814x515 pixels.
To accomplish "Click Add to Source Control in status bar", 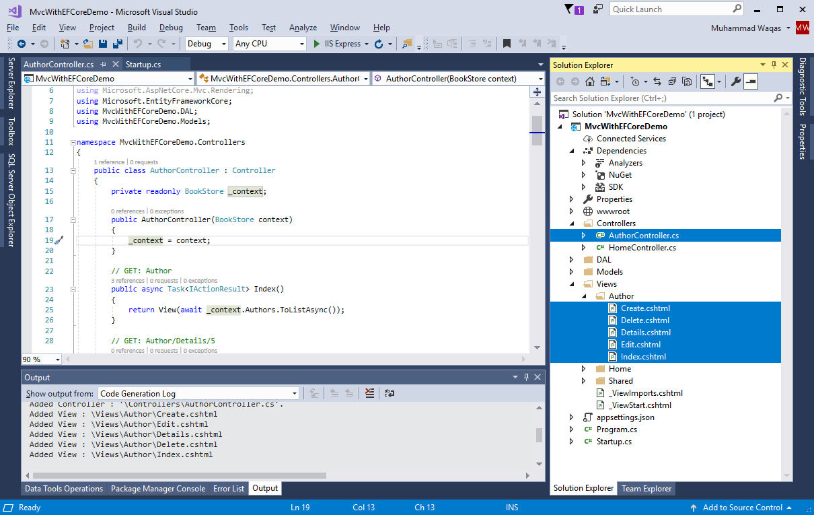I will 742,508.
